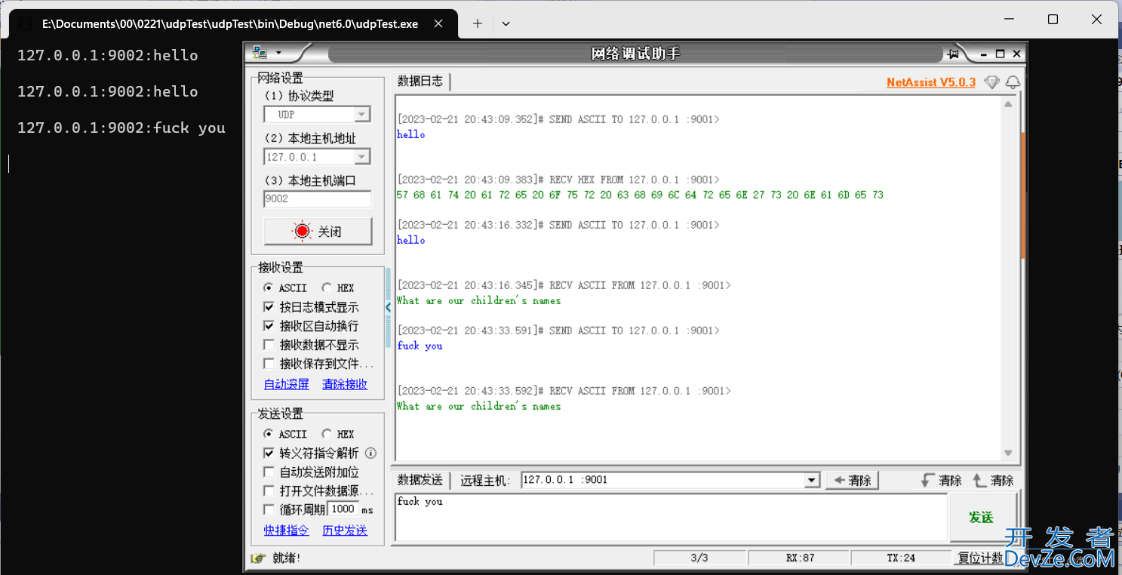Maximize the terminal window
The image size is (1122, 575).
pyautogui.click(x=1053, y=20)
